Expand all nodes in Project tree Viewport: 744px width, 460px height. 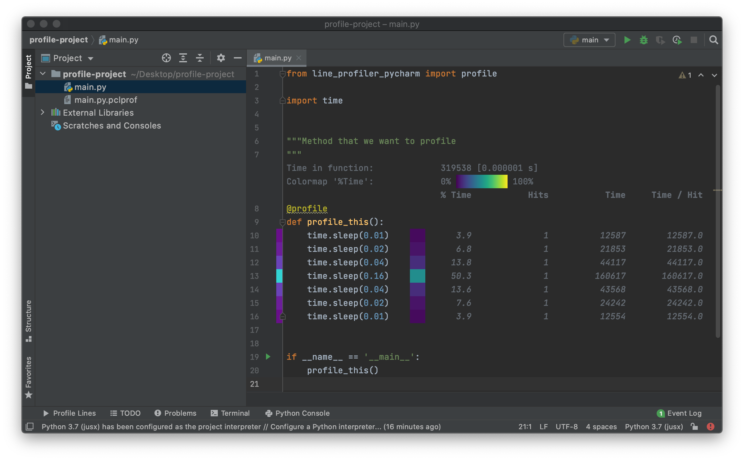[183, 58]
